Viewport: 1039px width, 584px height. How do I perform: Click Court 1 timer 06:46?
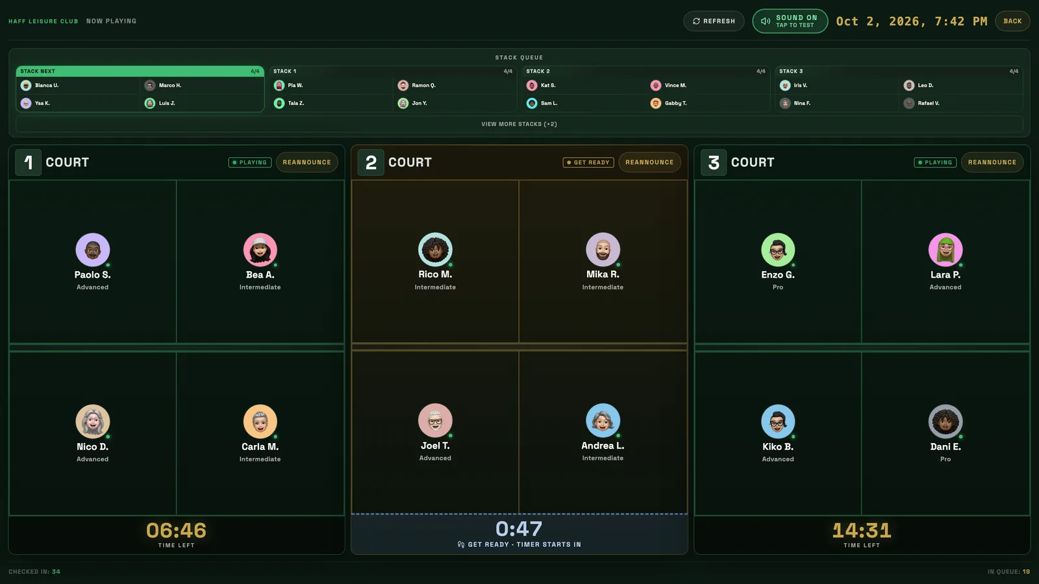(x=177, y=530)
